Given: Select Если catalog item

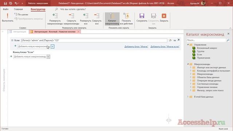Looking at the screenshot, I should 200,55.
